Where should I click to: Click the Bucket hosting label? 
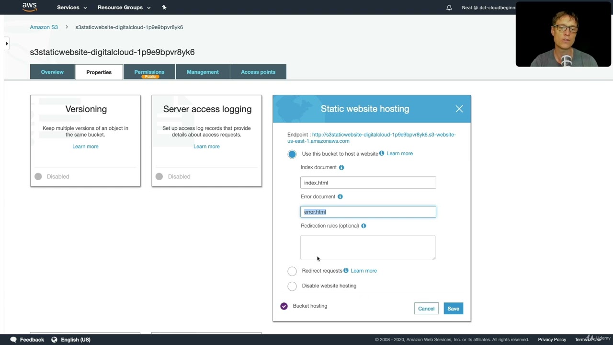point(310,306)
